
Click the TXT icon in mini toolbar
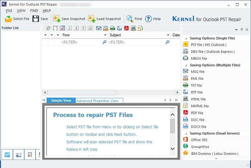point(113,28)
